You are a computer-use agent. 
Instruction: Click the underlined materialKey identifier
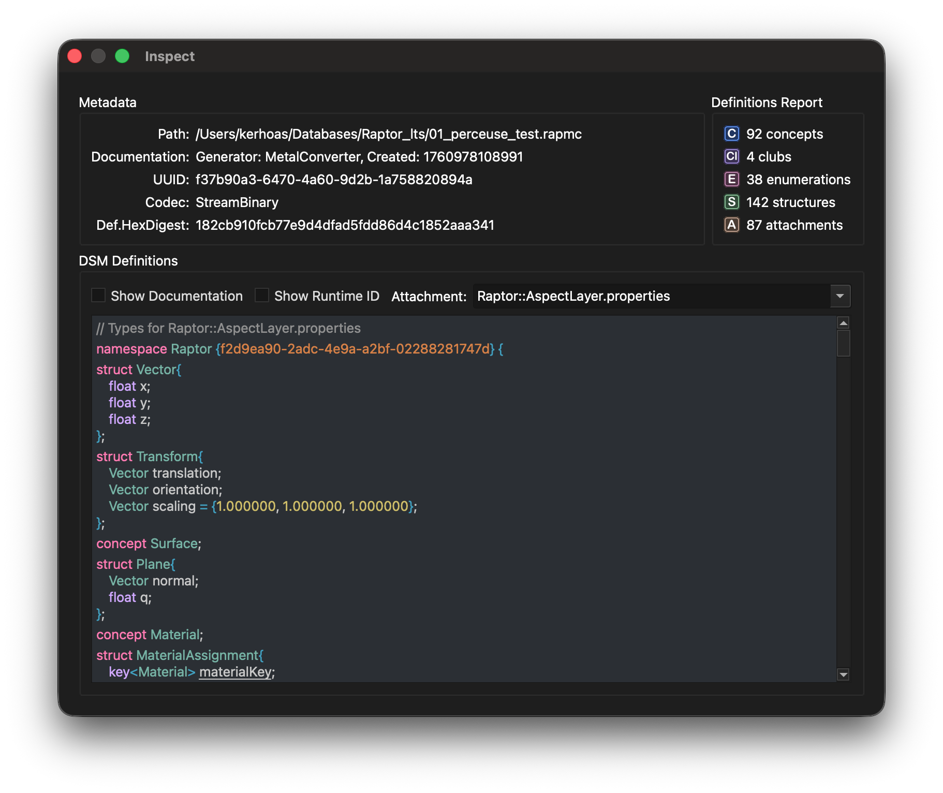(x=235, y=672)
